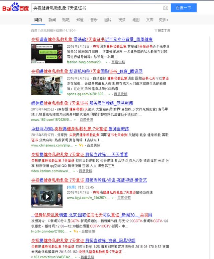The image size is (214, 259).
Task: Open gym thumbnail of the 腾讯网 result
Action: [47, 86]
